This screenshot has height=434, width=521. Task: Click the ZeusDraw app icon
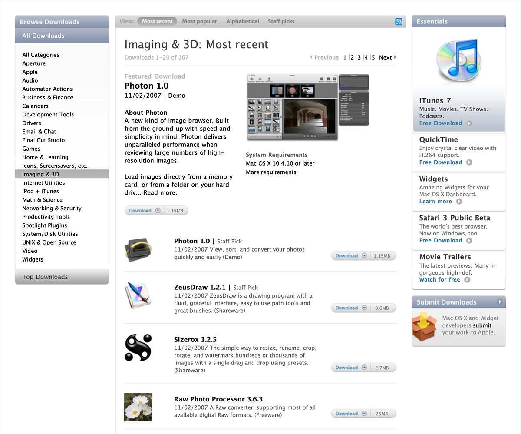pyautogui.click(x=138, y=295)
